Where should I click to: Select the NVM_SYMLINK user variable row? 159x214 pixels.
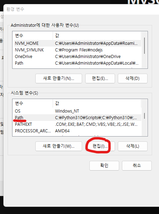pos(78,50)
